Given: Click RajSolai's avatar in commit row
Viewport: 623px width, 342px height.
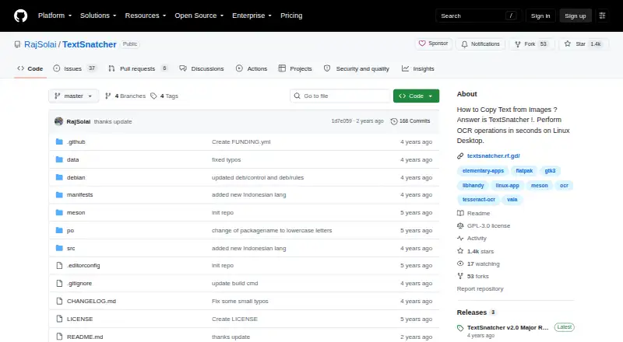Looking at the screenshot, I should [59, 121].
